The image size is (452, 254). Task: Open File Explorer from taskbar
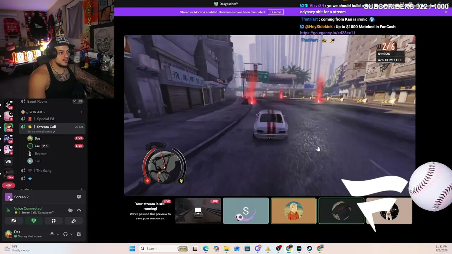tap(226, 249)
